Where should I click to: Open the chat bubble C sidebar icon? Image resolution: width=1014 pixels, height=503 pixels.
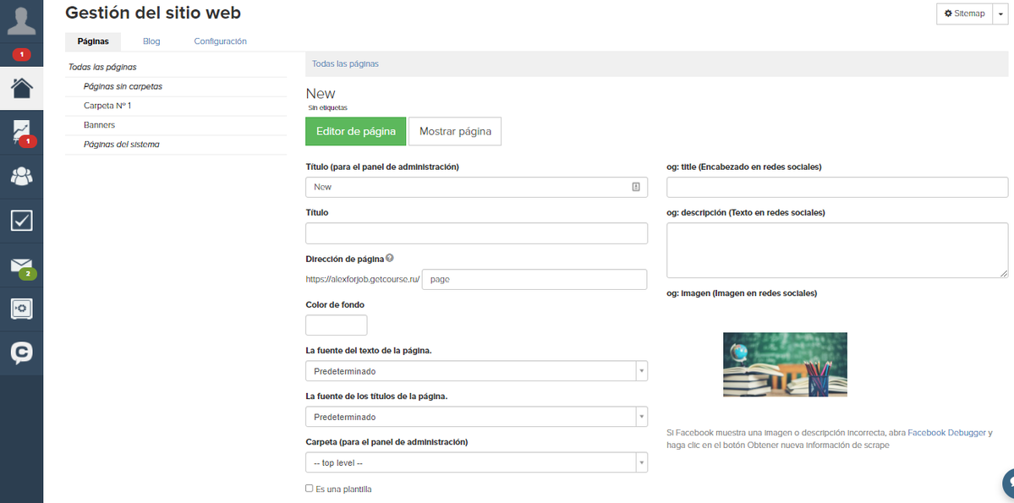pos(21,353)
